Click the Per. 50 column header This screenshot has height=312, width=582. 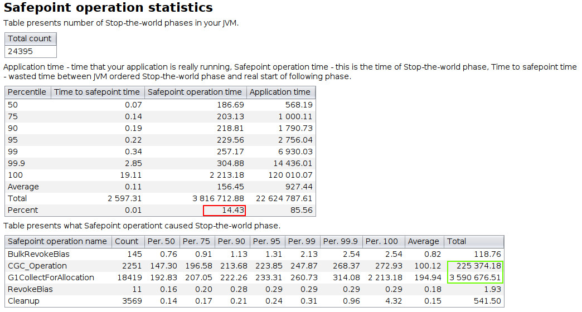tap(162, 241)
